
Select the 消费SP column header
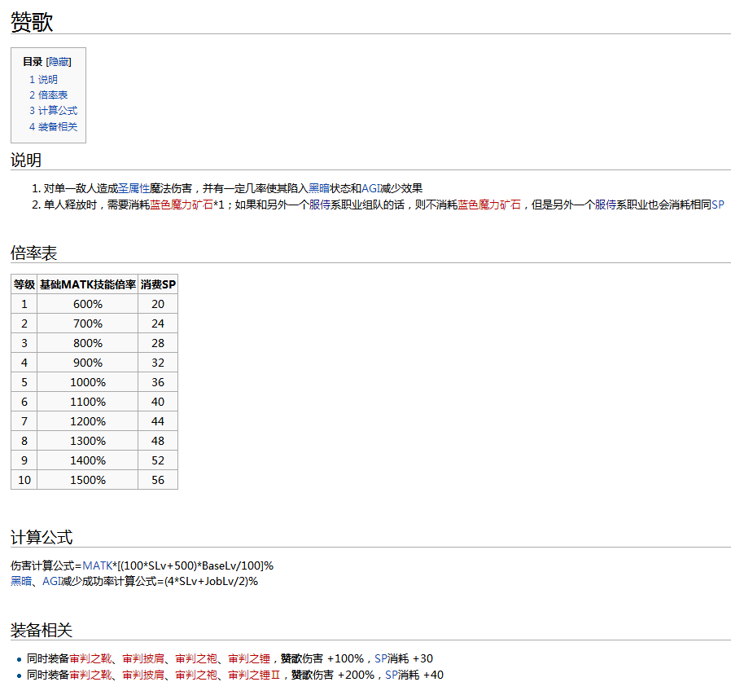(158, 284)
